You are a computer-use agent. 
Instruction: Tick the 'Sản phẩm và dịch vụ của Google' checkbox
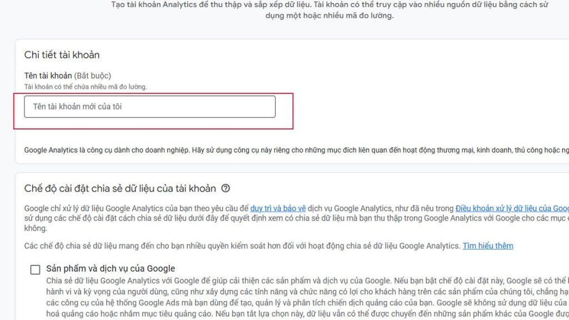pos(35,269)
